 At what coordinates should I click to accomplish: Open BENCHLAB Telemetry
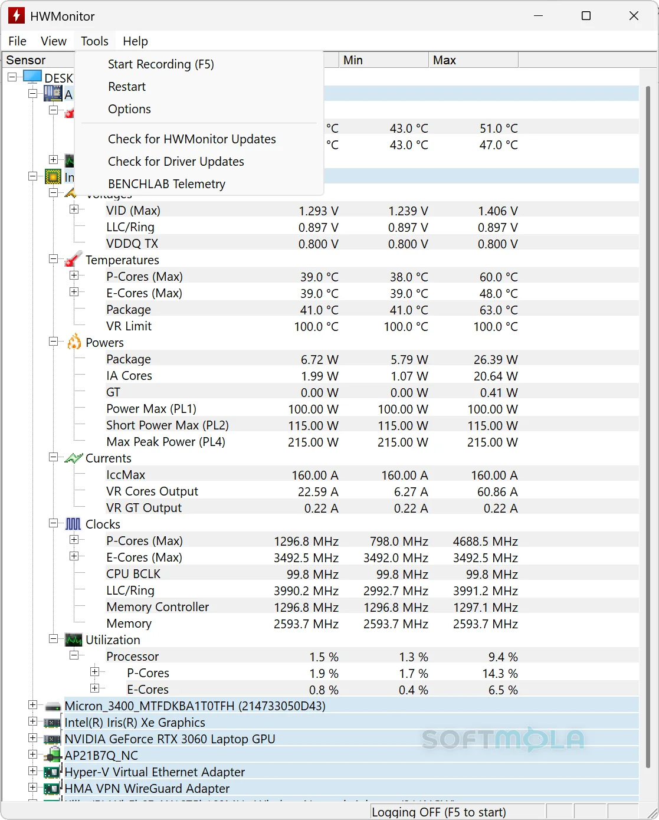[200, 184]
